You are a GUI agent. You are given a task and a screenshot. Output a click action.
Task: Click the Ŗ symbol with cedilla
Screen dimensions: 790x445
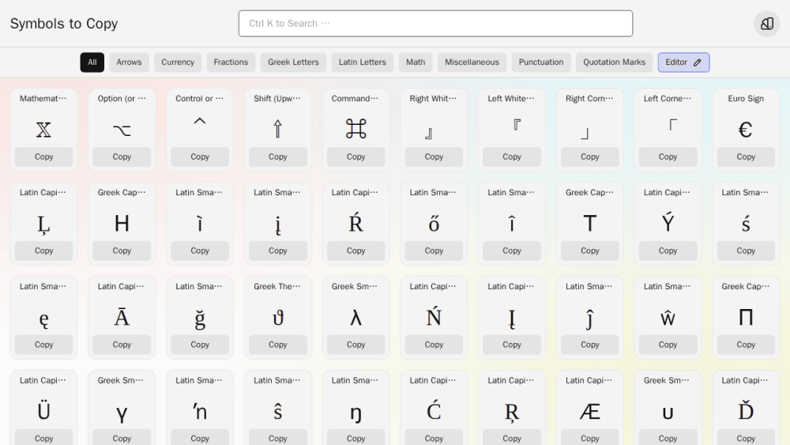tap(512, 413)
